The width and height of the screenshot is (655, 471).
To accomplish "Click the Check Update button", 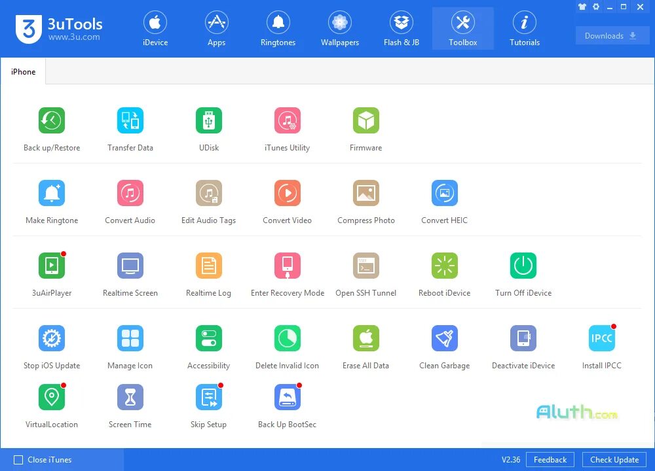I will [x=614, y=460].
